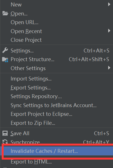Expand the Other Settings submenu arrow

coord(109,68)
